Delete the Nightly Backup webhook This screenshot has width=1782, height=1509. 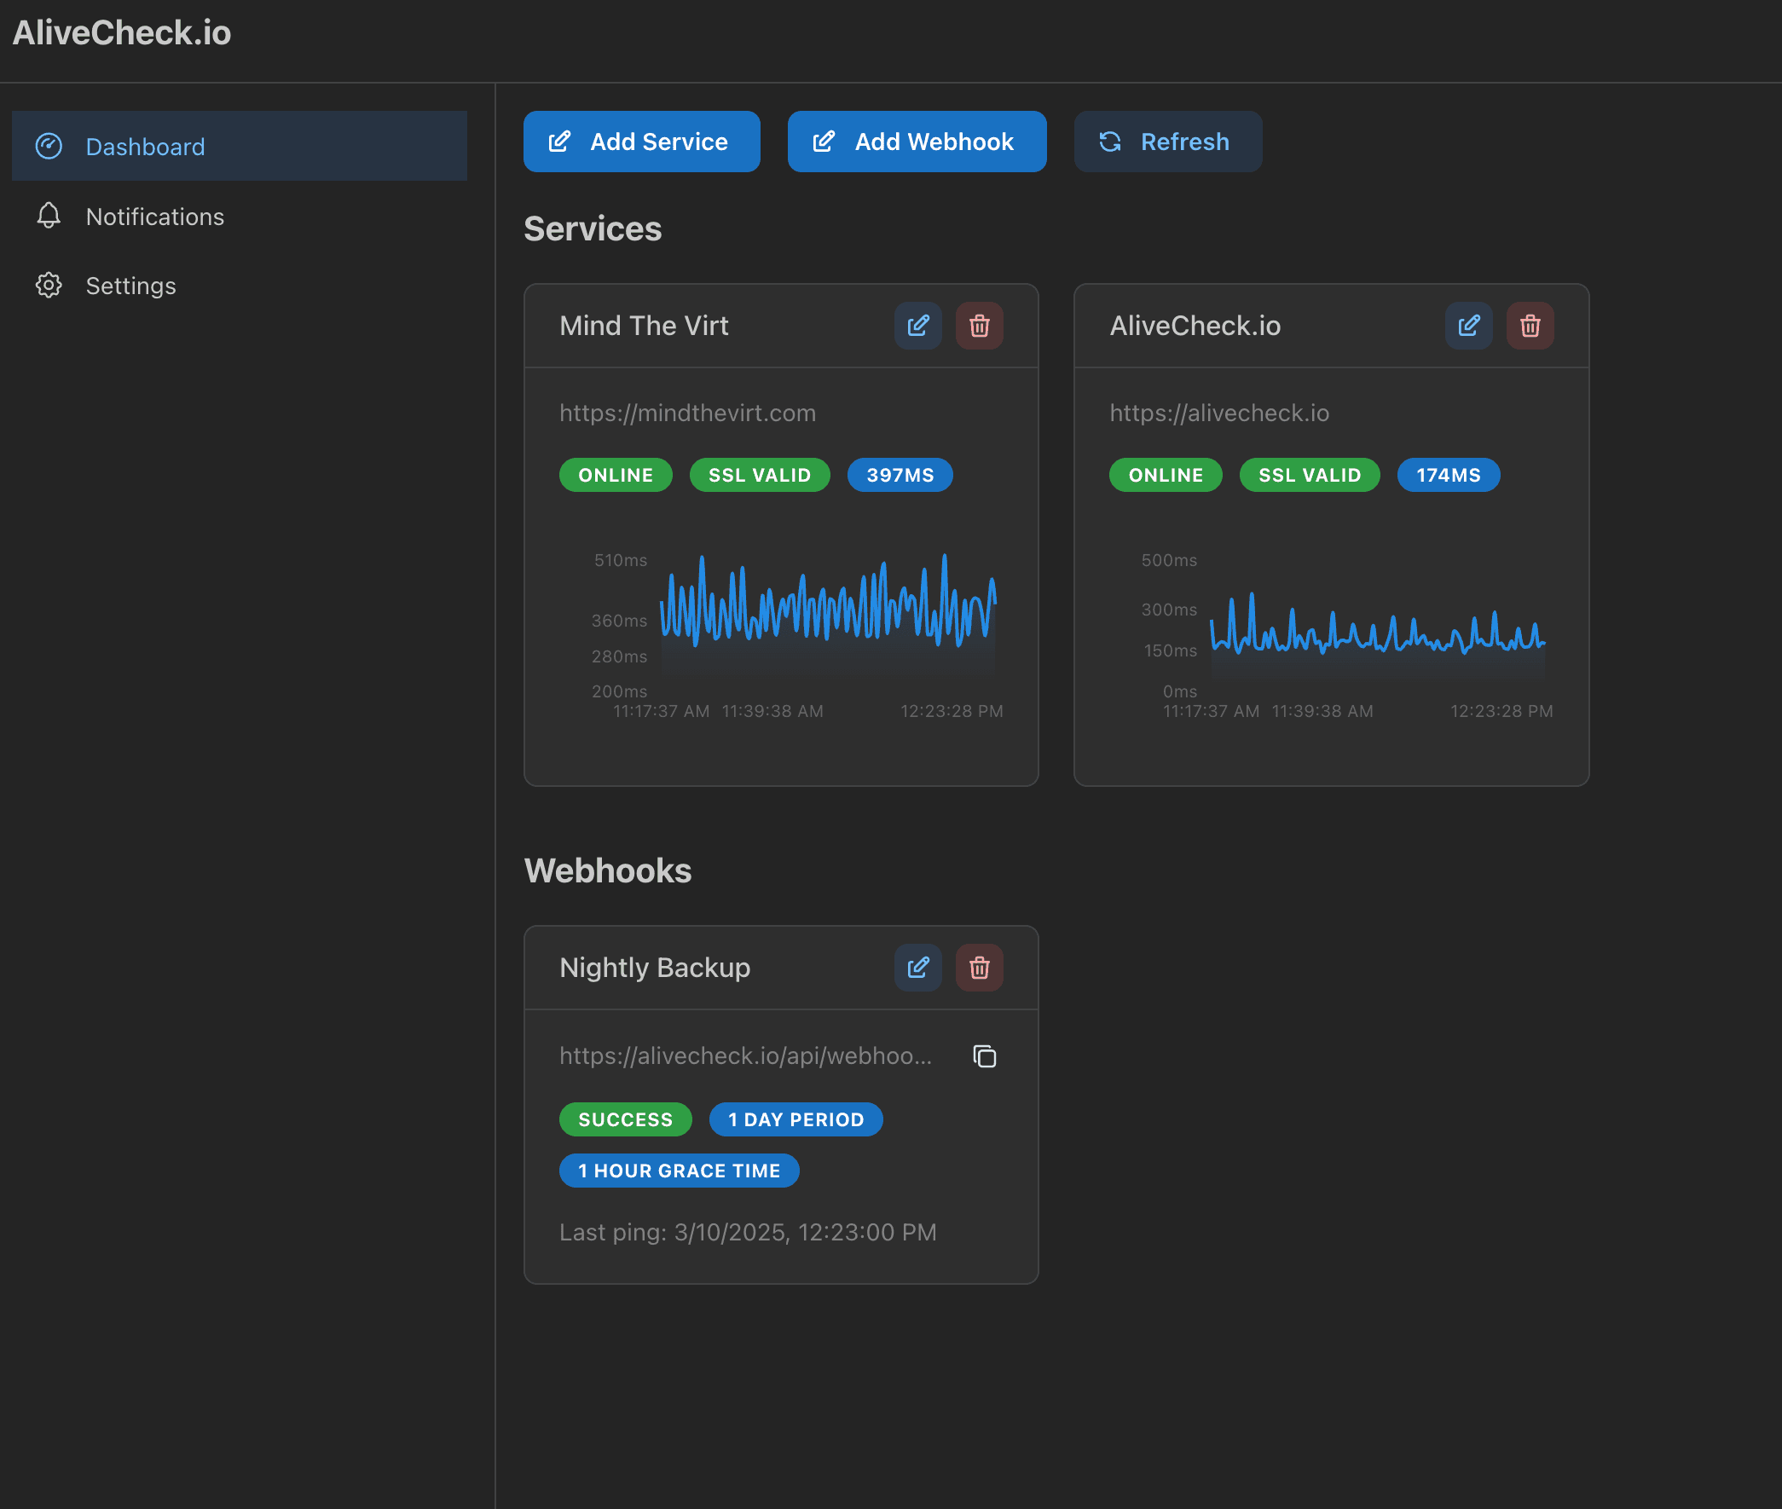[x=980, y=968]
